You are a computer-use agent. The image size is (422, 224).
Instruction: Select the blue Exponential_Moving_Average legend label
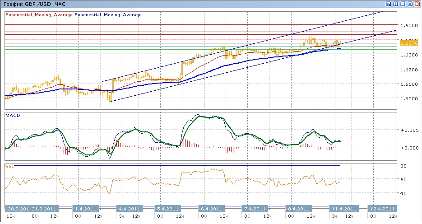click(x=108, y=15)
